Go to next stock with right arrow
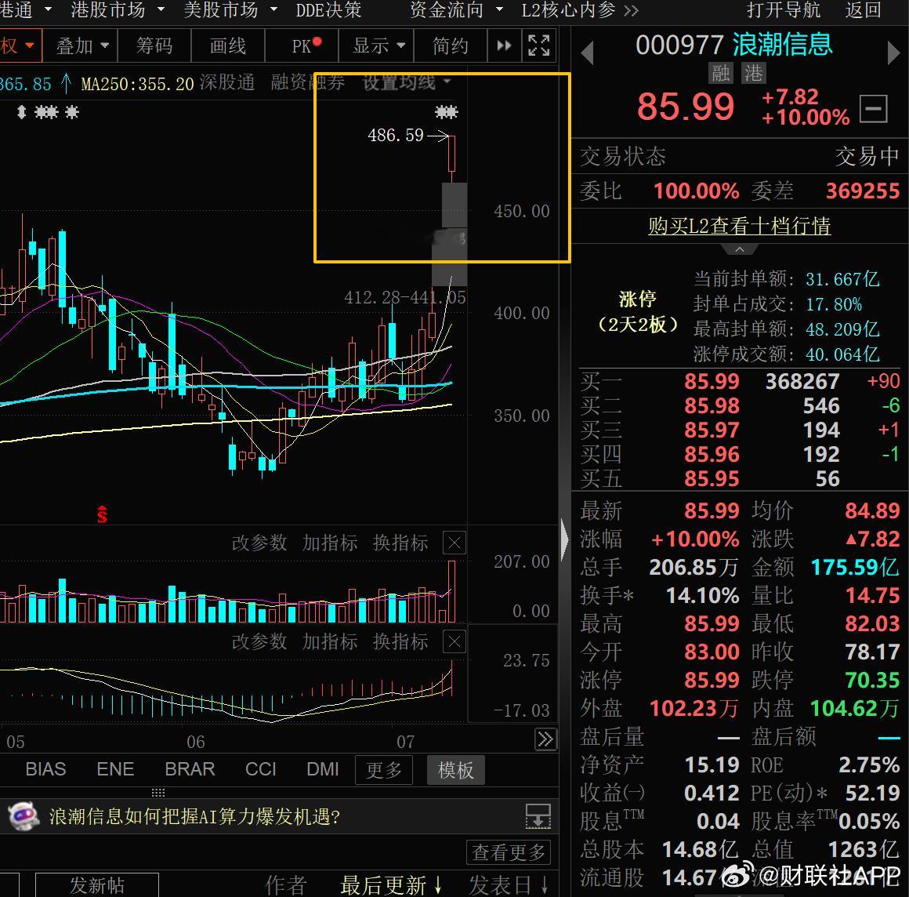 click(893, 53)
